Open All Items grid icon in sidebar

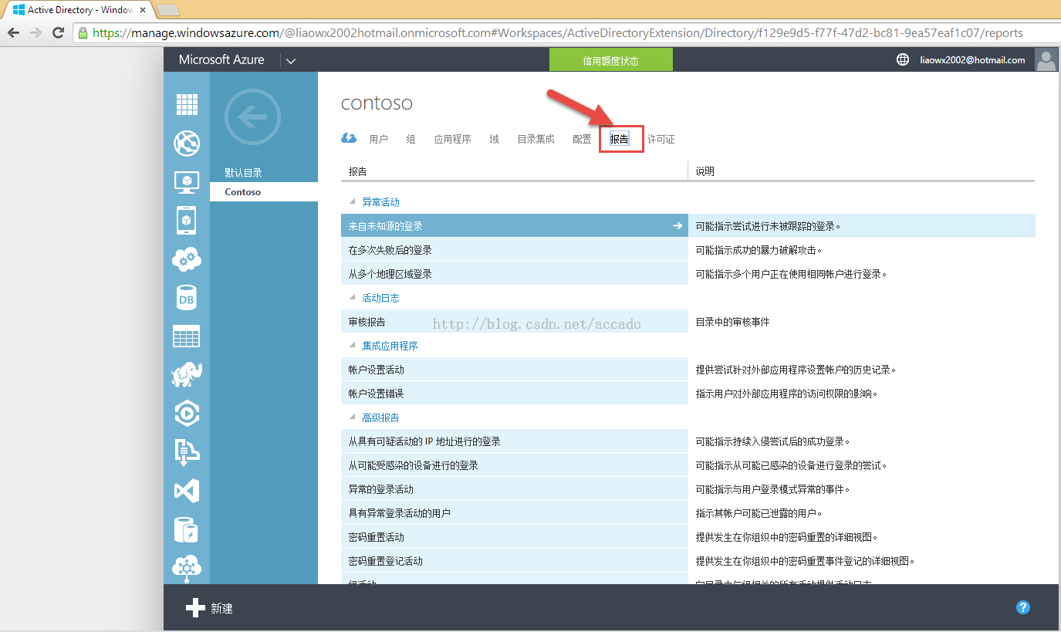pyautogui.click(x=187, y=104)
